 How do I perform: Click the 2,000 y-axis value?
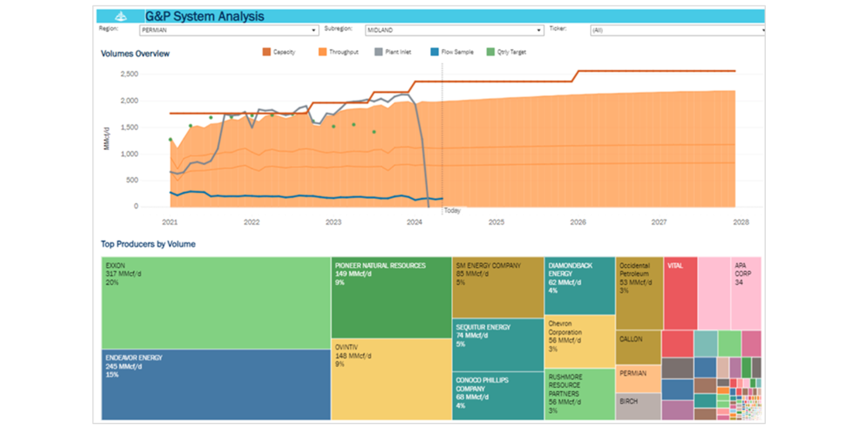coord(129,101)
